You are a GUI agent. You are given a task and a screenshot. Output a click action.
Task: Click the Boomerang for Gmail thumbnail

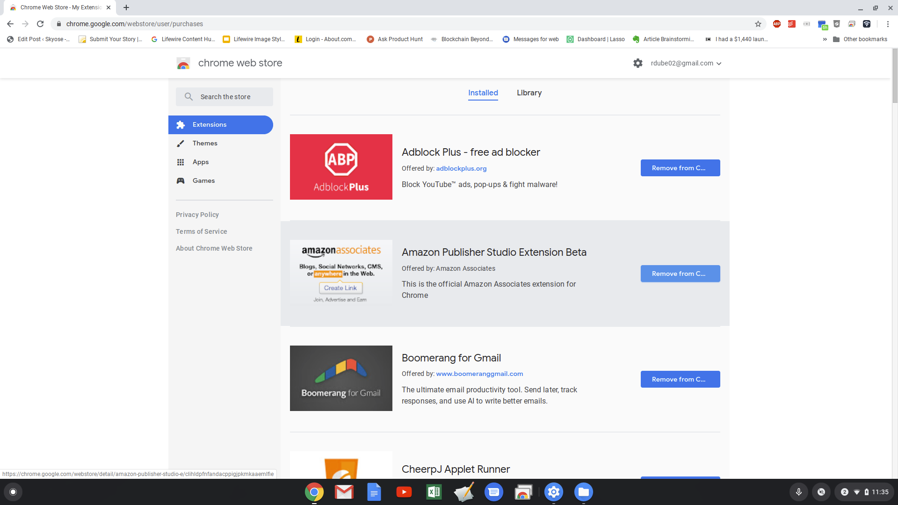coord(341,378)
